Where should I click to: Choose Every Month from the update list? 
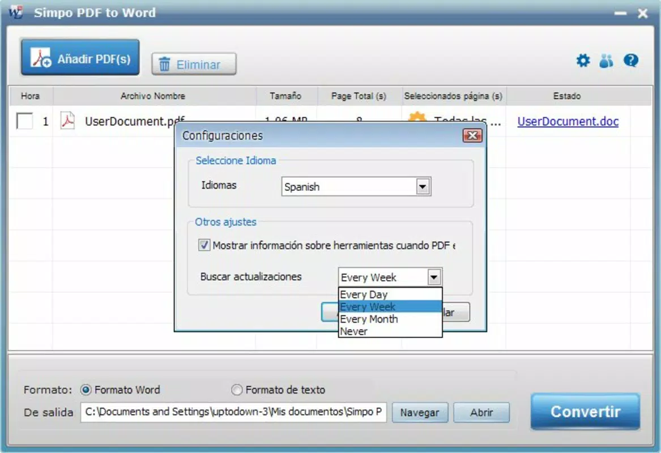pyautogui.click(x=390, y=319)
